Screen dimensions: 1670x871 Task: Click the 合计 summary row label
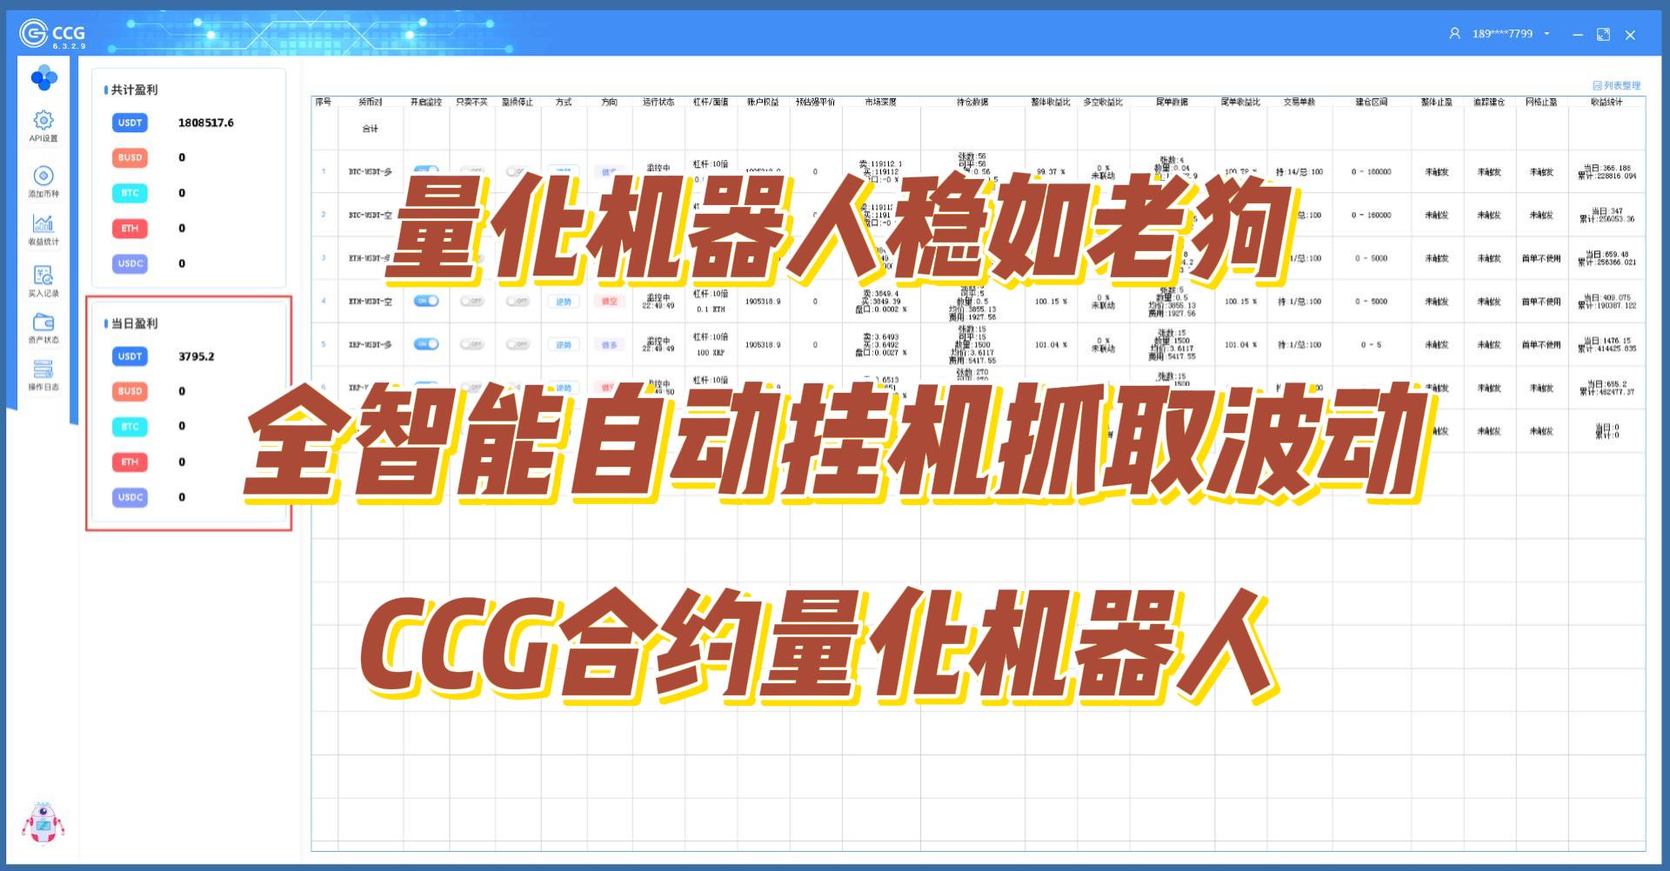pos(371,129)
